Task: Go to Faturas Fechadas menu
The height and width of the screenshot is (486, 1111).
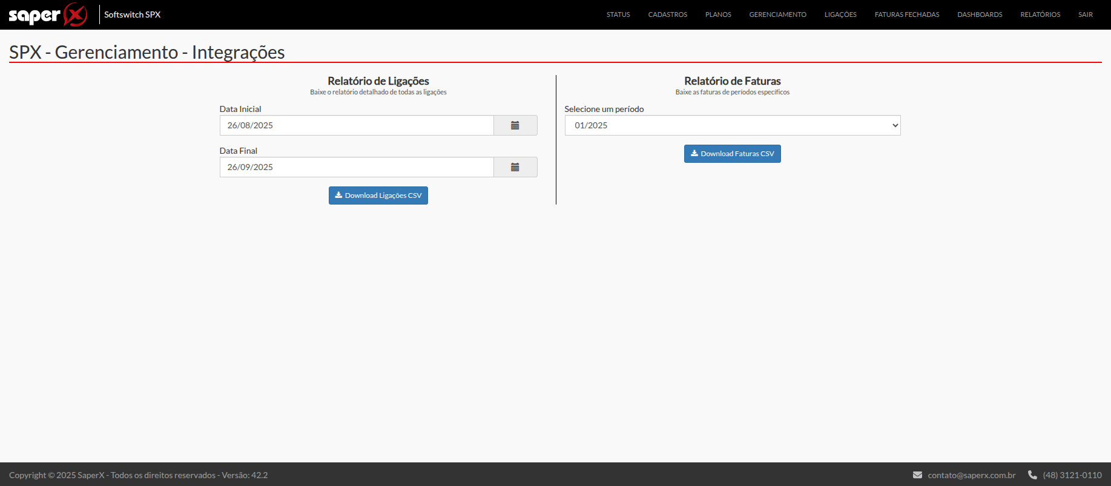Action: click(x=906, y=15)
